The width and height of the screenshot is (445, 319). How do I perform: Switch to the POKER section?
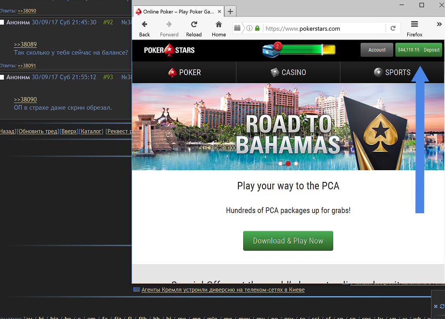[x=184, y=72]
